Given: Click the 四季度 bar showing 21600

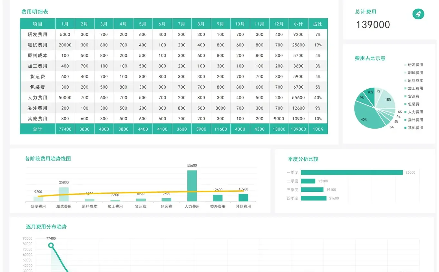Looking at the screenshot, I should pos(314,198).
